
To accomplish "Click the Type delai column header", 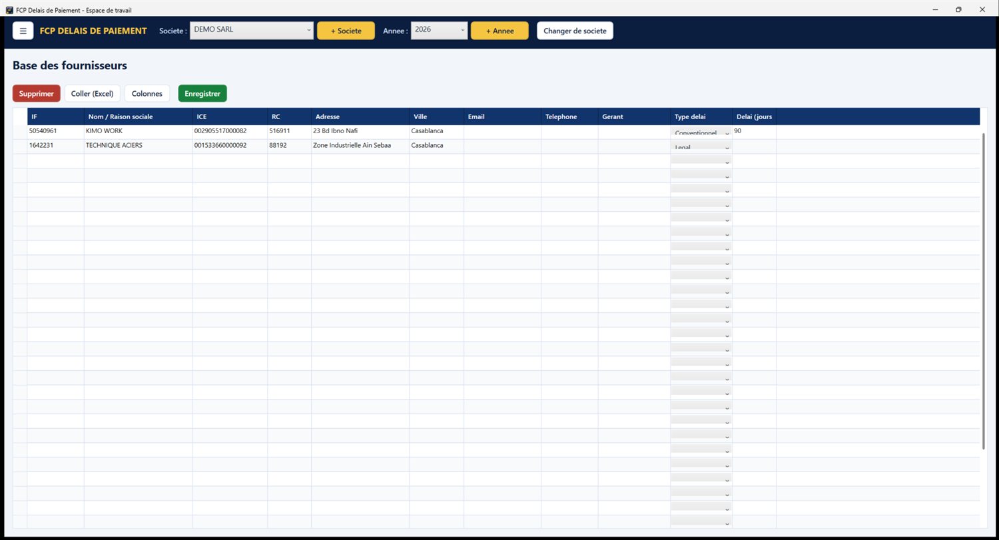I will 701,117.
